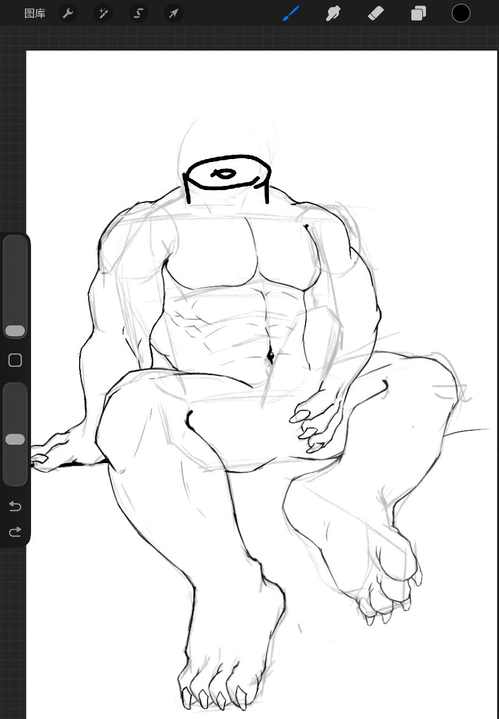The height and width of the screenshot is (719, 499).
Task: Activate the Transform arrow tool
Action: coord(173,13)
